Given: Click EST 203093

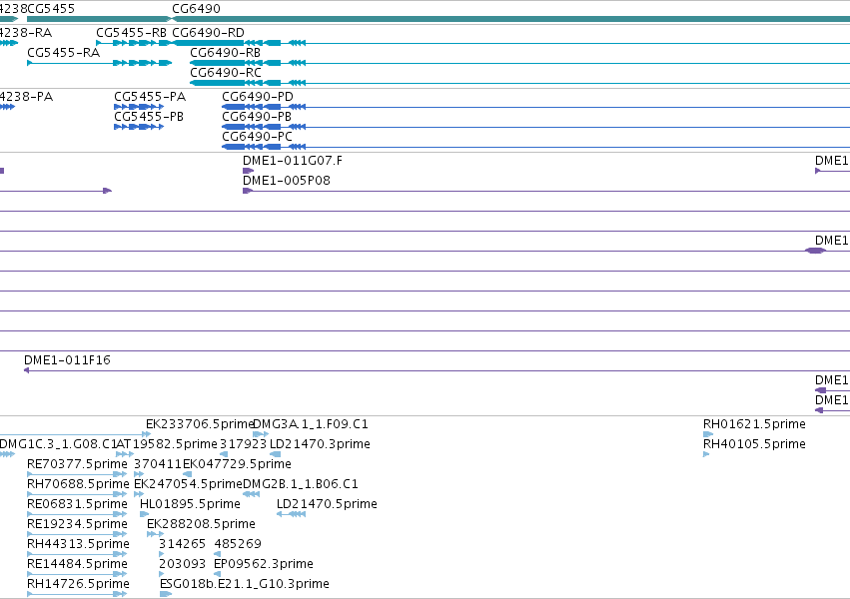Looking at the screenshot, I should 162,574.
